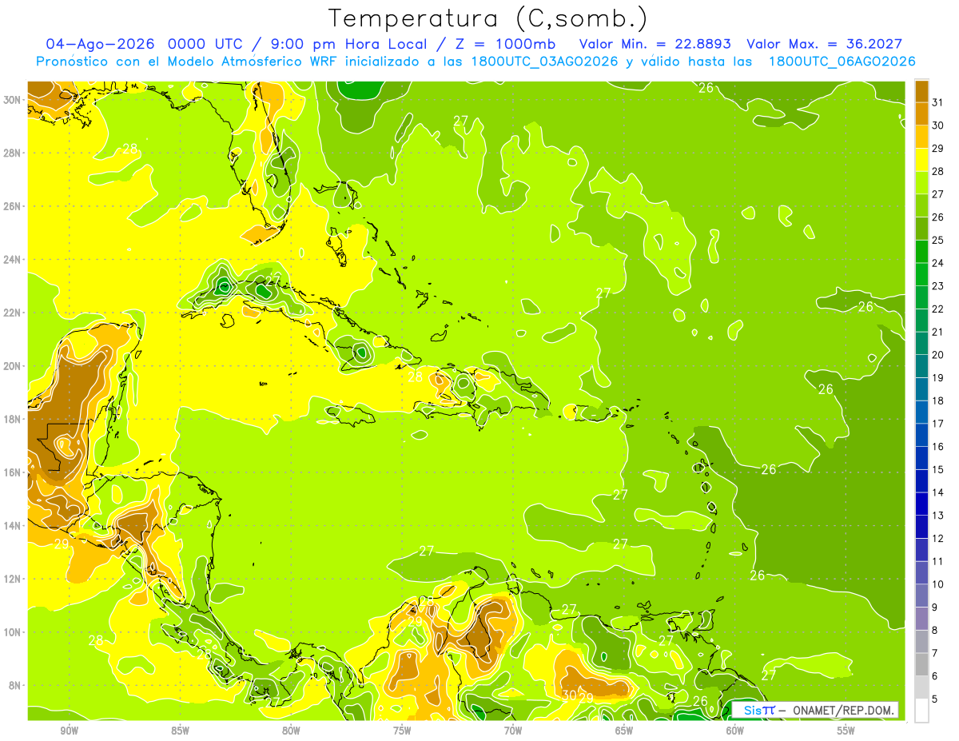Click the 22N latitude axis label
Screen dimensions: 959x741
(x=12, y=313)
